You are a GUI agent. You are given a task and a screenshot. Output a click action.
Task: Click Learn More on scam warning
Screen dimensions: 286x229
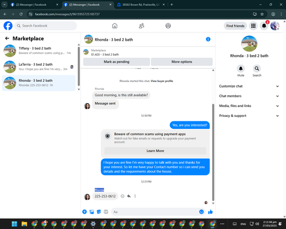tap(155, 151)
